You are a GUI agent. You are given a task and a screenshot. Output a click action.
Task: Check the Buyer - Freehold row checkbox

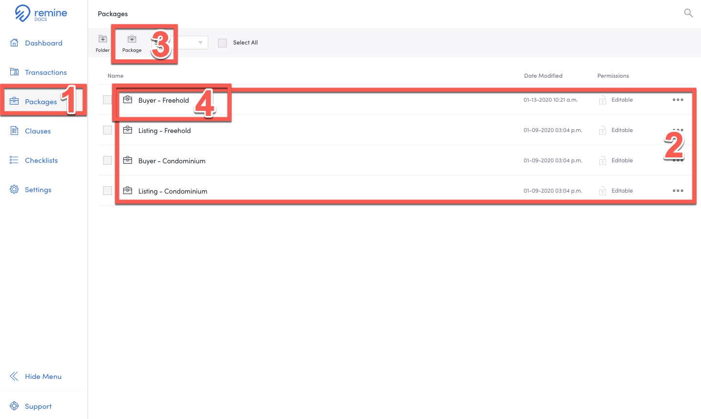108,100
